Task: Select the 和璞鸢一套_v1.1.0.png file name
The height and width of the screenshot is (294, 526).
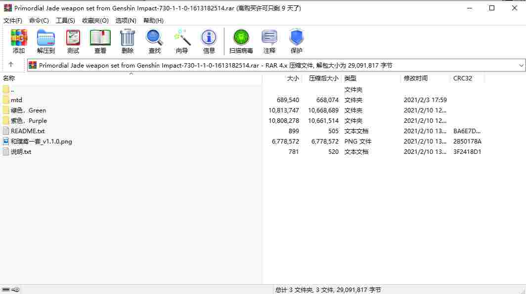Action: pos(41,141)
